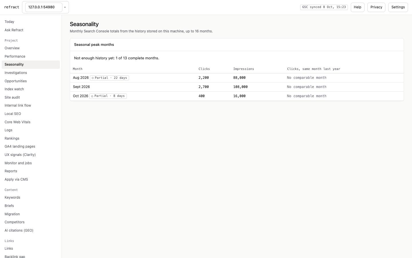Open Logs page
This screenshot has height=258, width=412.
pyautogui.click(x=31, y=130)
